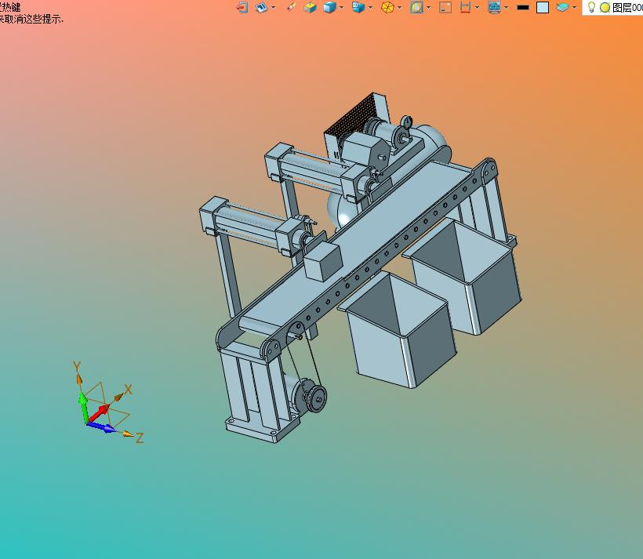643x559 pixels.
Task: Open dropdown beside the framed square icon
Action: pyautogui.click(x=428, y=7)
